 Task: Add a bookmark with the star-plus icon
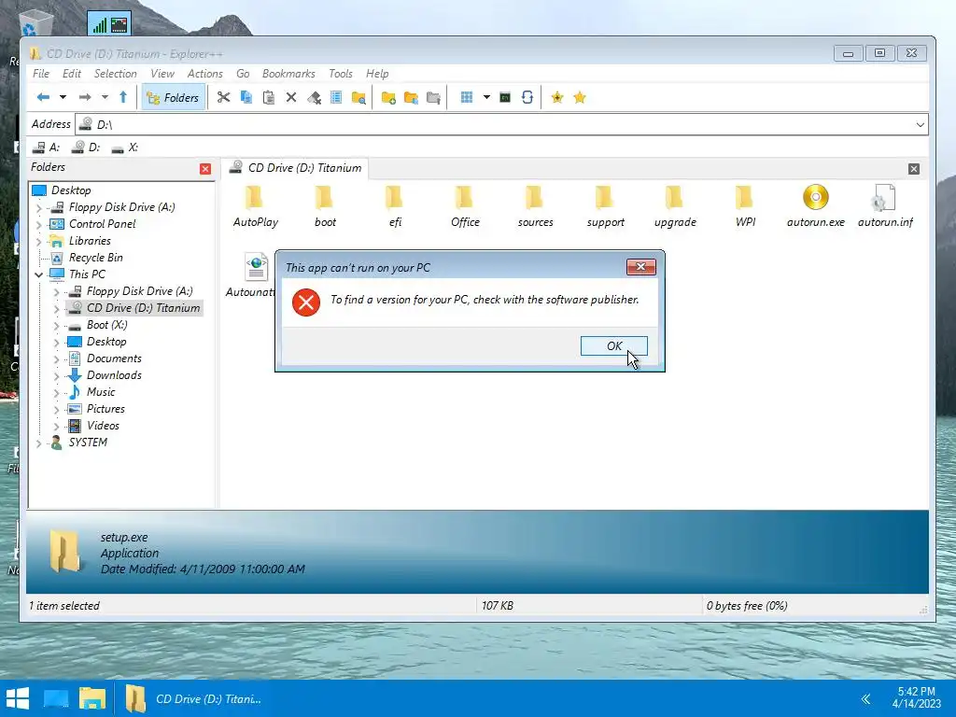point(556,97)
